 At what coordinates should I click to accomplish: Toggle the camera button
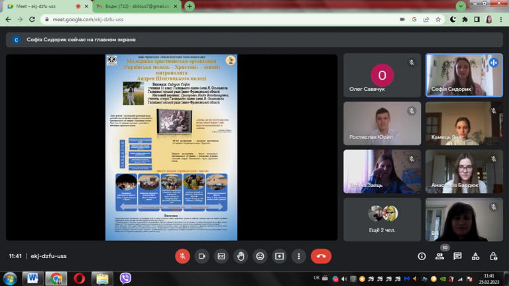202,256
